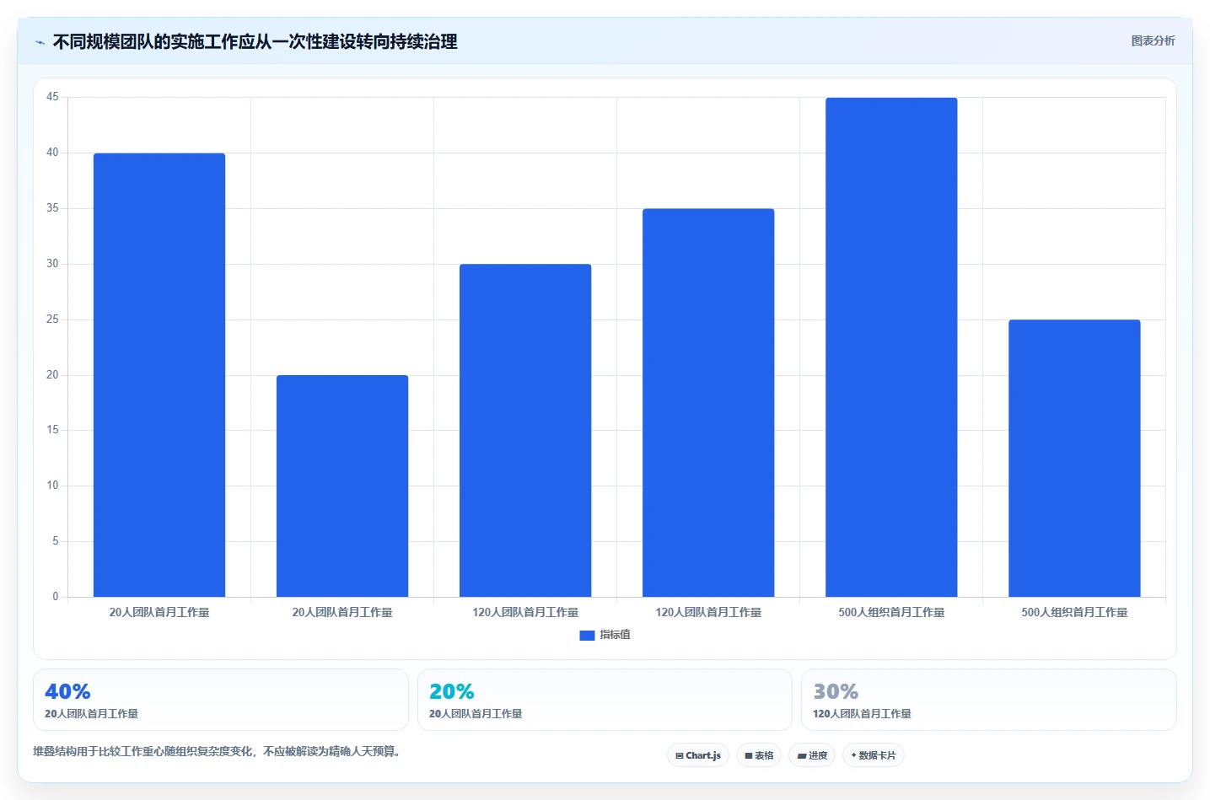Image resolution: width=1210 pixels, height=800 pixels.
Task: Click the y-axis label 15
Action: click(52, 430)
